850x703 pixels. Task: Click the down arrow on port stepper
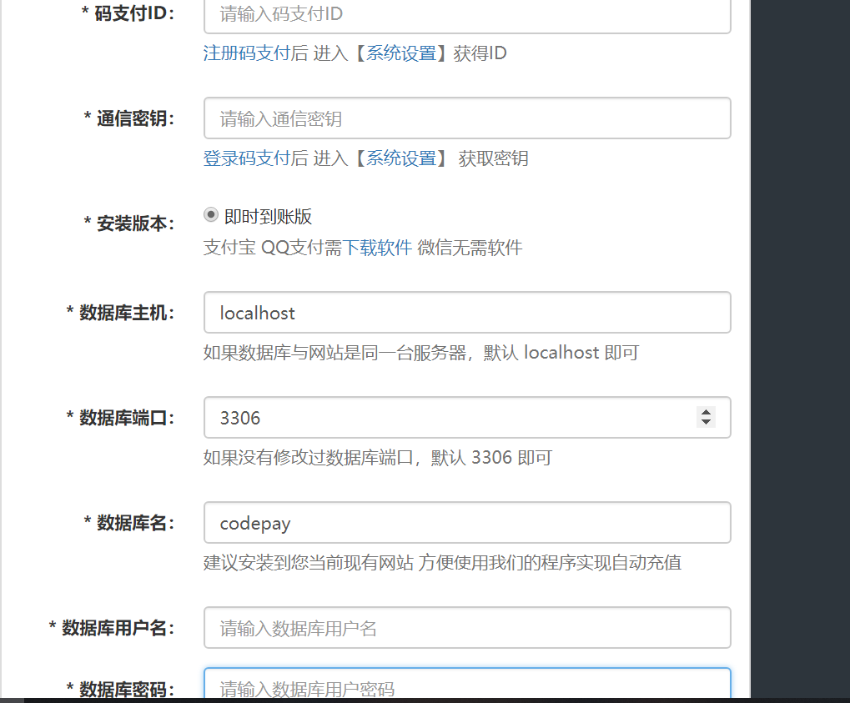click(x=706, y=423)
